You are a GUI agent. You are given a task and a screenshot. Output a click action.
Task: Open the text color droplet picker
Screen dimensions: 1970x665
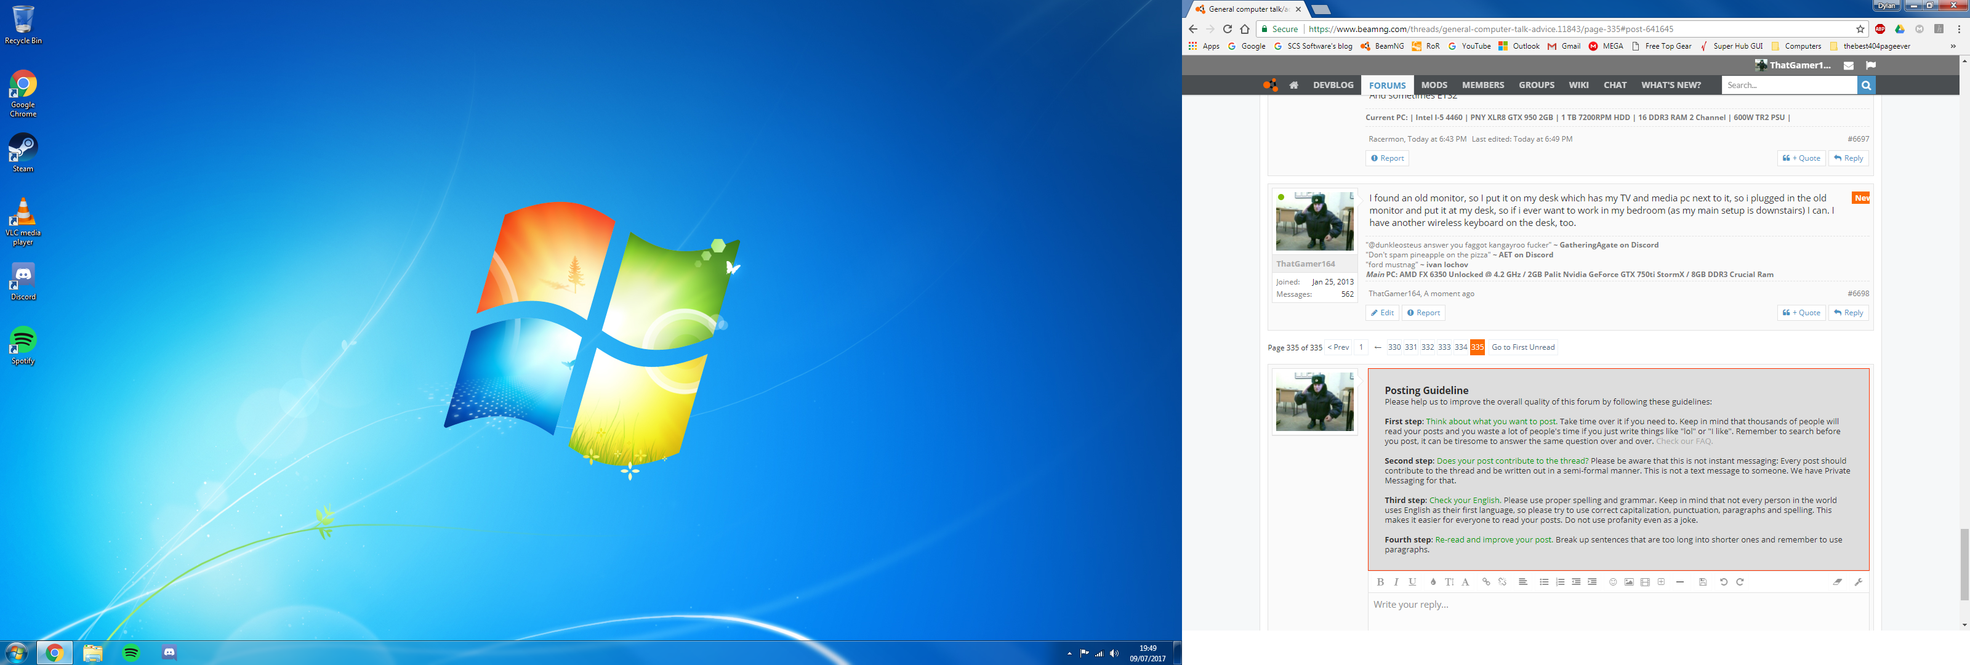[x=1433, y=582]
